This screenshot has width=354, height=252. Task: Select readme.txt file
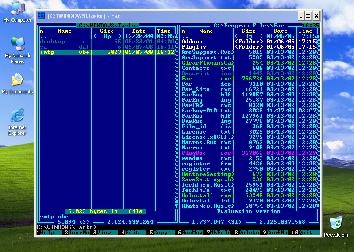[x=249, y=158]
